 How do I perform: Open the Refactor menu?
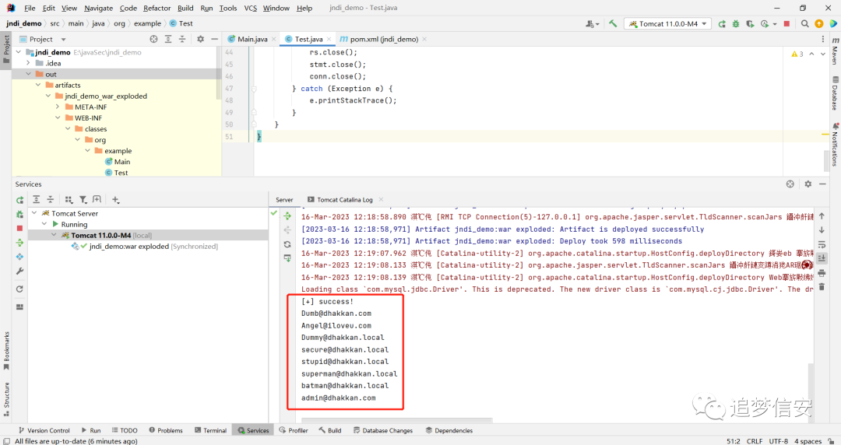(157, 8)
